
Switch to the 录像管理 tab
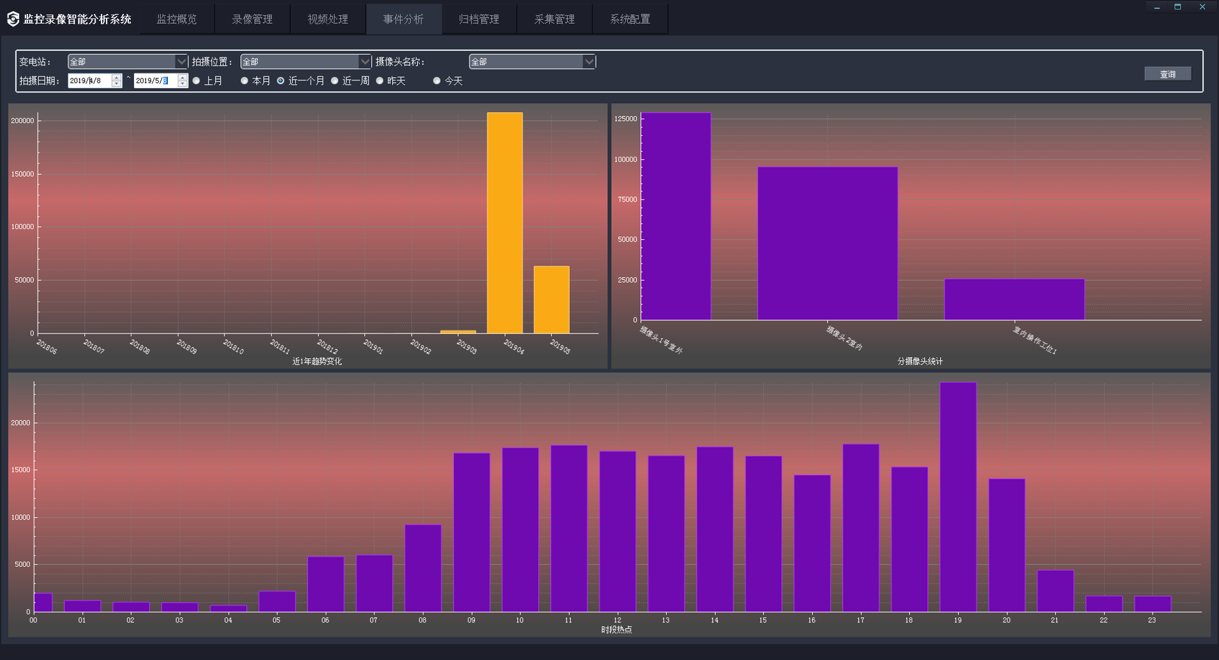[252, 19]
